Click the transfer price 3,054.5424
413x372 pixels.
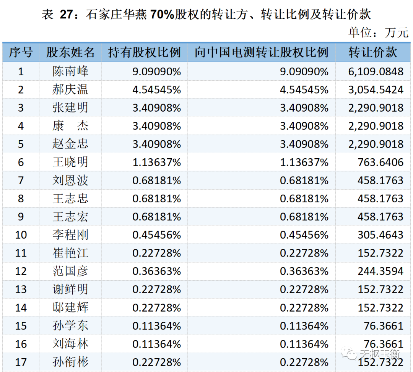tap(376, 89)
